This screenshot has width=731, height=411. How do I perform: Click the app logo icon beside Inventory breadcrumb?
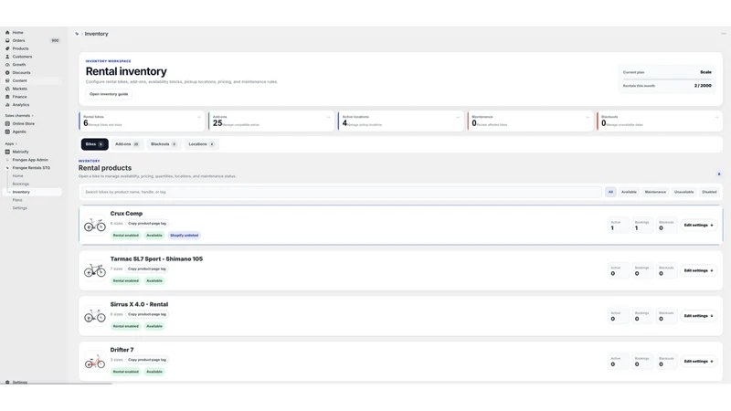click(x=77, y=34)
